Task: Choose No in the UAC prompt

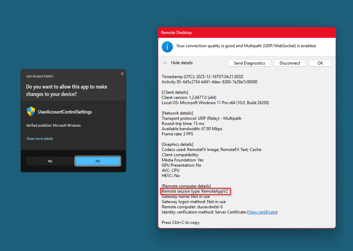Action: [98, 161]
